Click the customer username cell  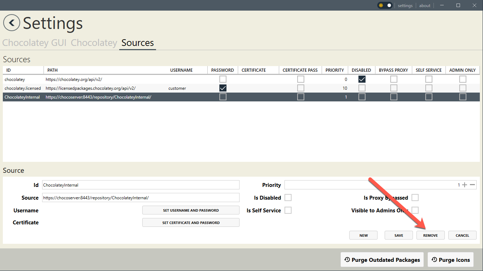point(177,88)
